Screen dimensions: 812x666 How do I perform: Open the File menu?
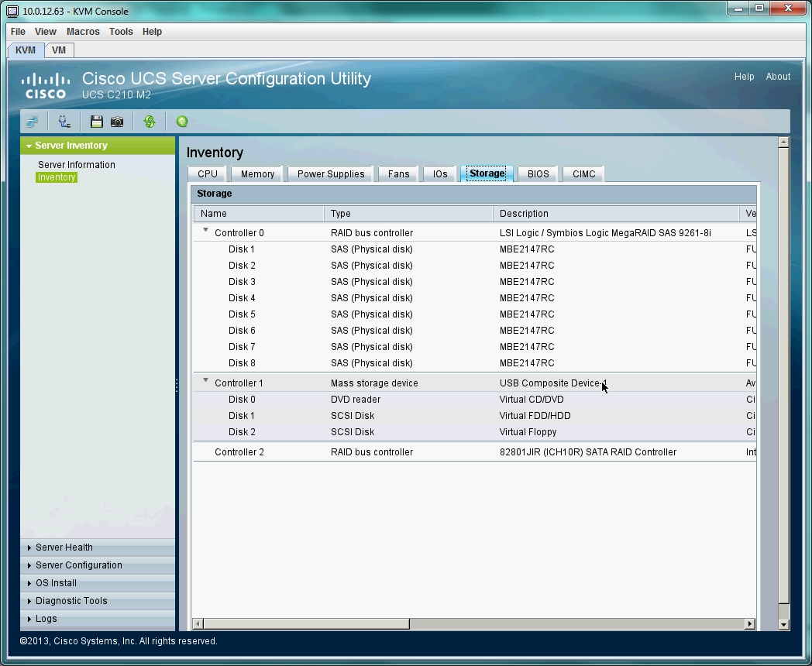(x=18, y=32)
